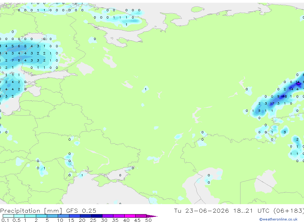This screenshot has height=222, width=304.
Task: Click the legend tick label '40'
Action: (x=126, y=220)
